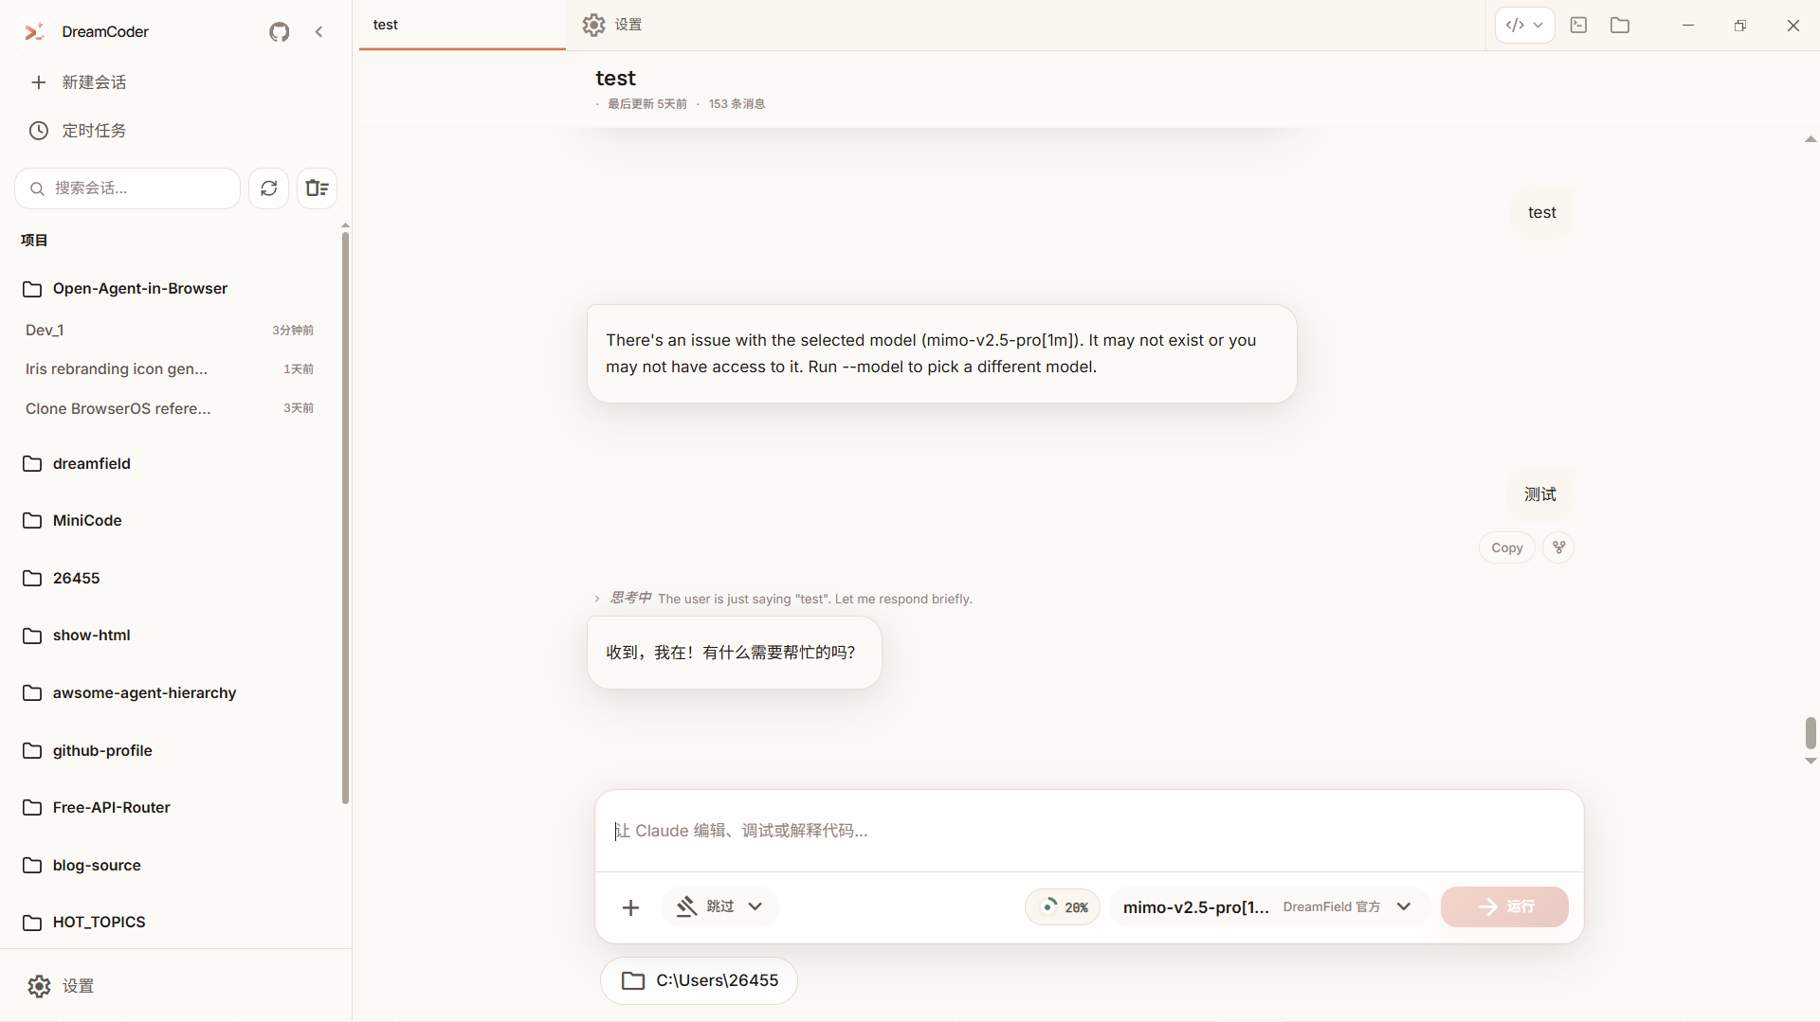1820x1022 pixels.
Task: Switch to the test tab
Action: (462, 26)
